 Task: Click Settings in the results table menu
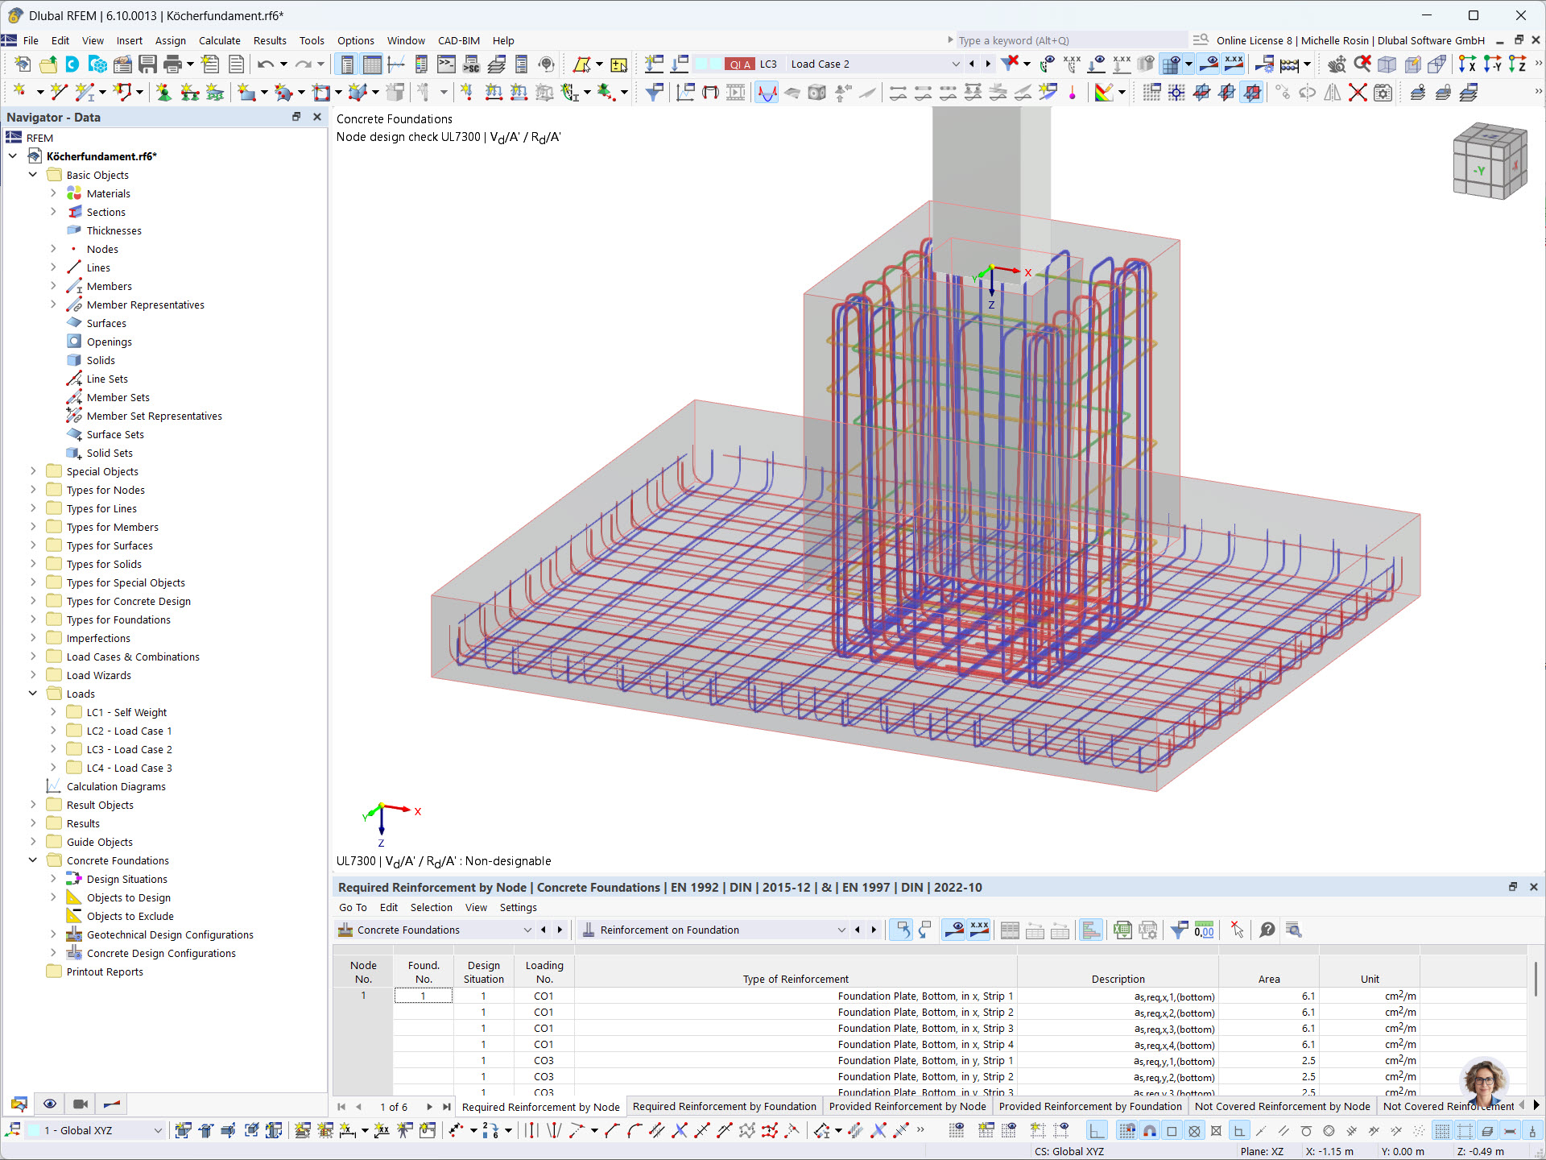click(518, 907)
